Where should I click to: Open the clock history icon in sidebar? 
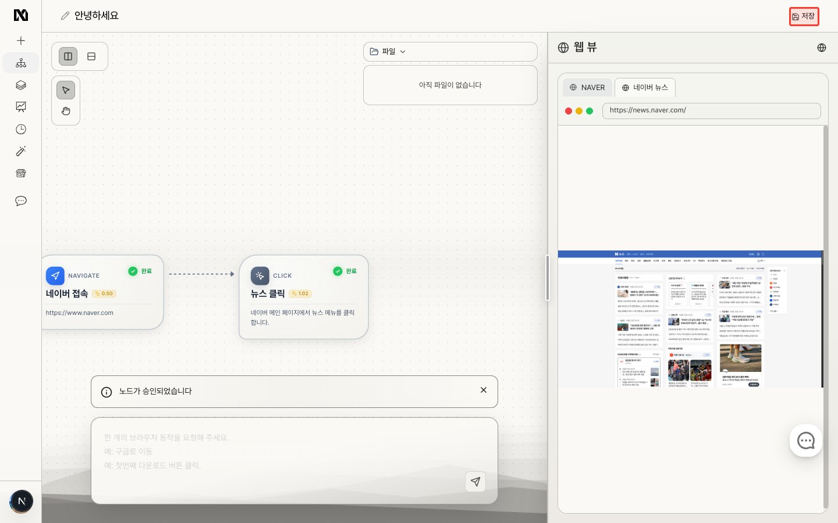21,129
